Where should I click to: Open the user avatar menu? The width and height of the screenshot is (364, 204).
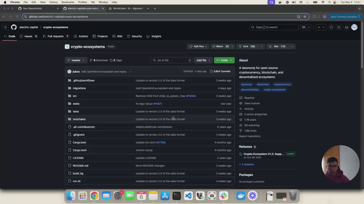pos(354,27)
